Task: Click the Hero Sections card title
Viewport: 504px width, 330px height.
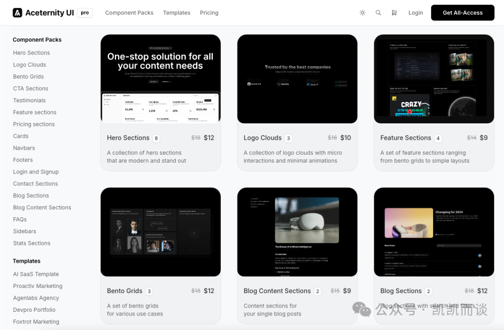Action: pos(128,138)
